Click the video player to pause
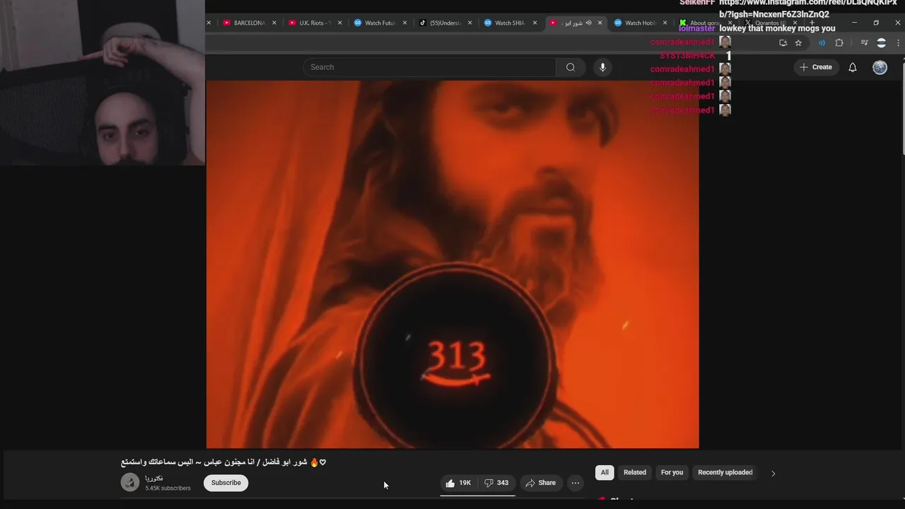905x509 pixels. pyautogui.click(x=452, y=264)
